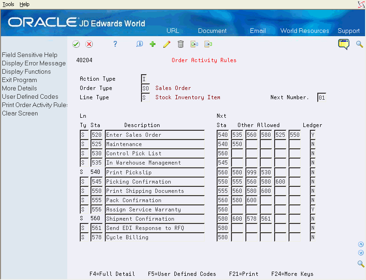Choose More Details in sidebar

click(x=19, y=88)
